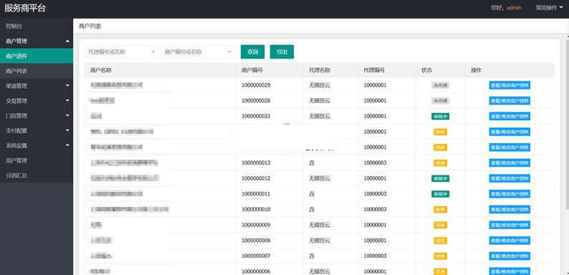The image size is (569, 275).
Task: Click the 导出 export button
Action: (x=282, y=52)
